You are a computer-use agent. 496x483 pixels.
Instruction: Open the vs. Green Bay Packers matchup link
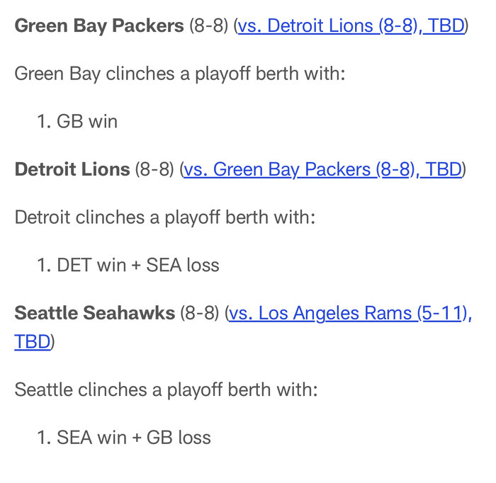click(322, 170)
